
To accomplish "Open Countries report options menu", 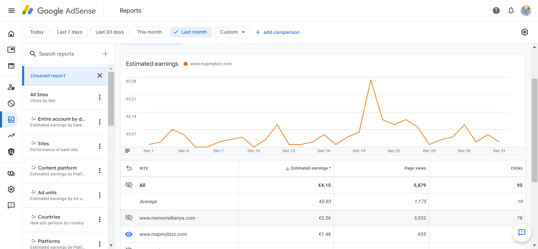I will click(100, 220).
